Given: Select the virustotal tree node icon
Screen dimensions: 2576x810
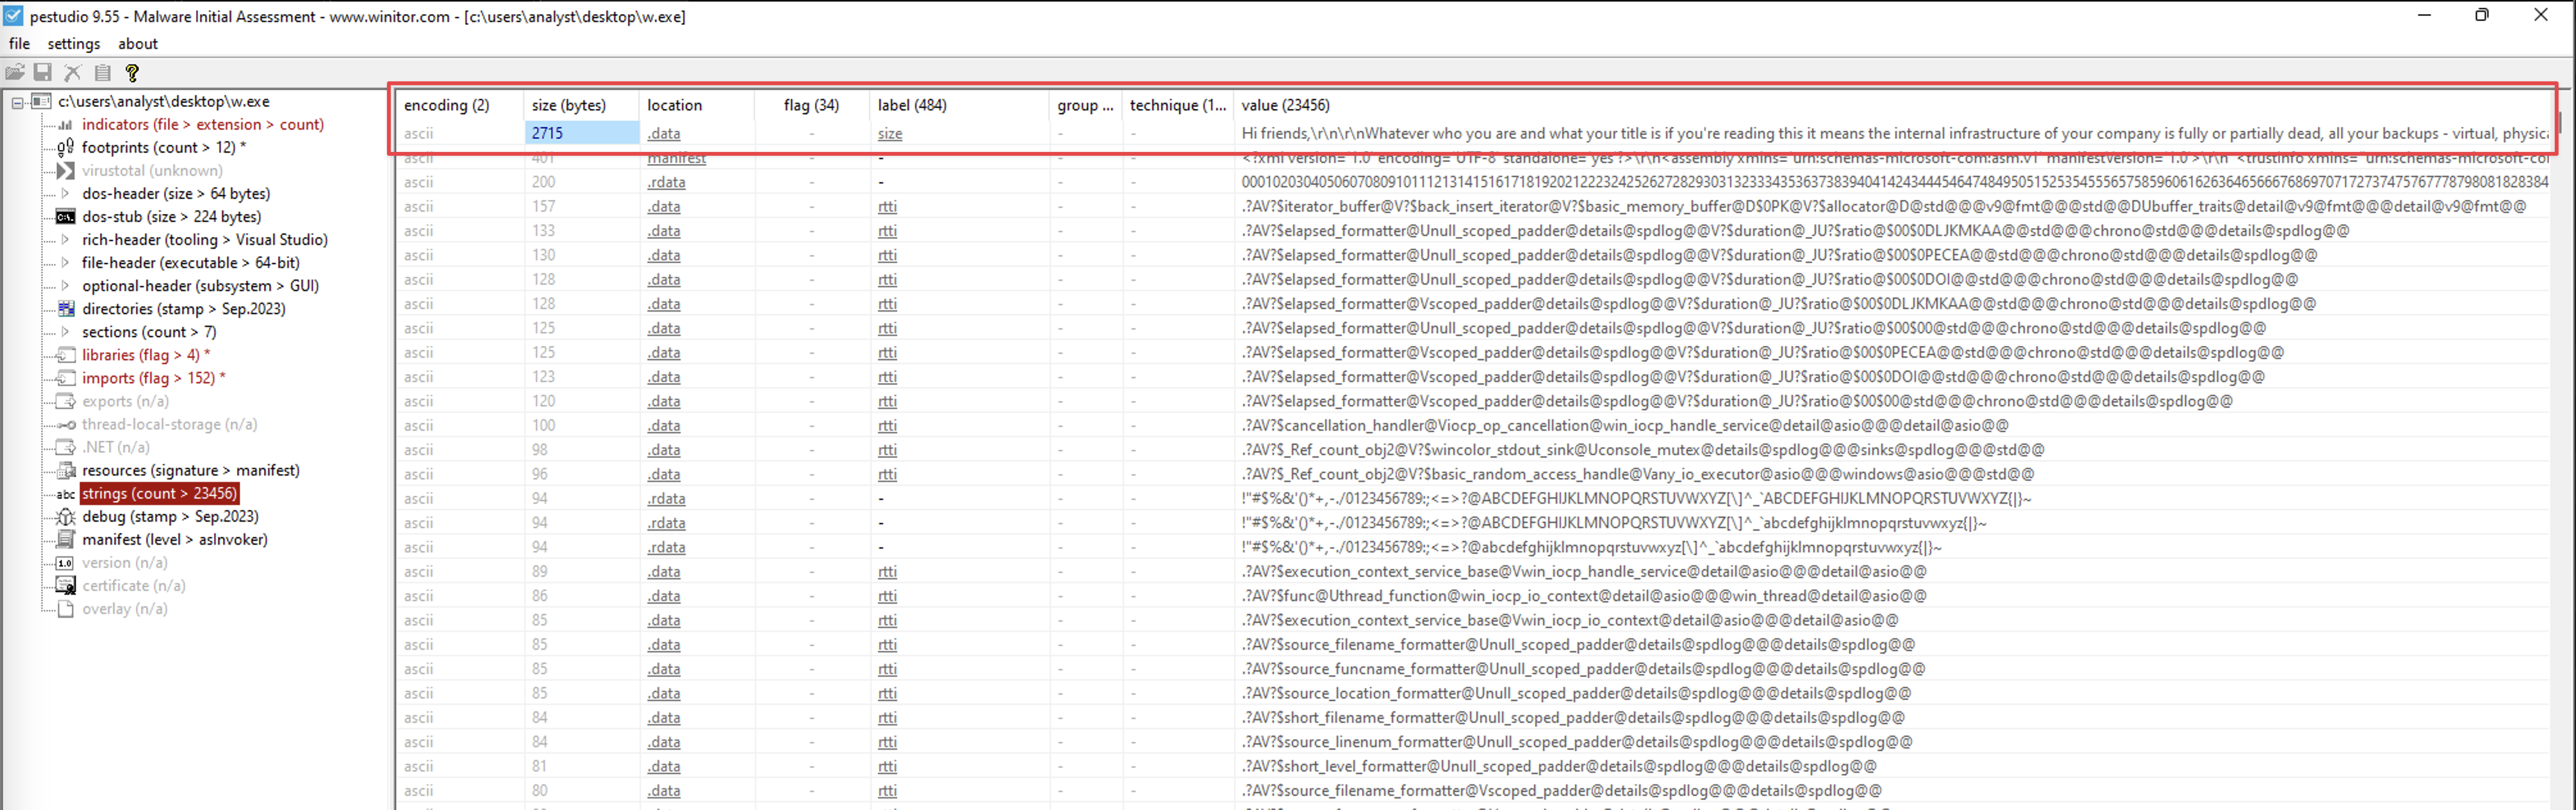Looking at the screenshot, I should click(66, 170).
